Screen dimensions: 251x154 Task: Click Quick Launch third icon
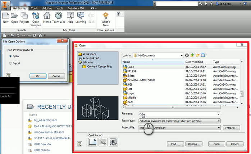[113, 142]
